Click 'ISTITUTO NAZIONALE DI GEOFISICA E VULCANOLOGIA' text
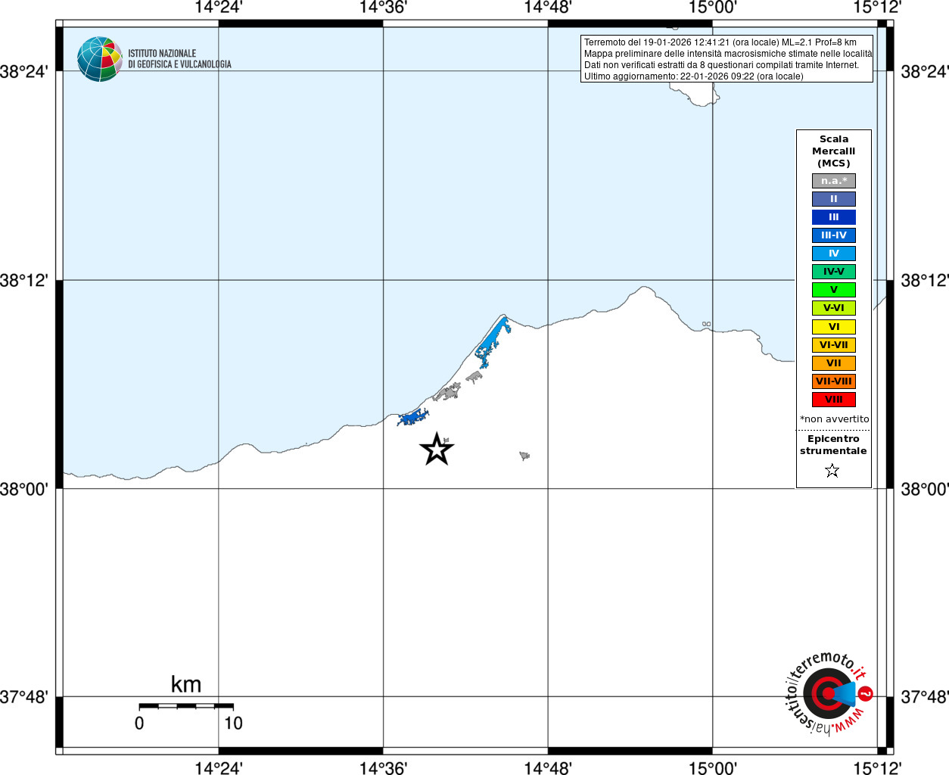The width and height of the screenshot is (949, 775). coord(179,59)
